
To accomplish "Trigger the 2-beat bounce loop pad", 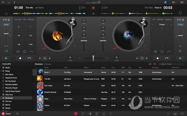I will point(19,27).
